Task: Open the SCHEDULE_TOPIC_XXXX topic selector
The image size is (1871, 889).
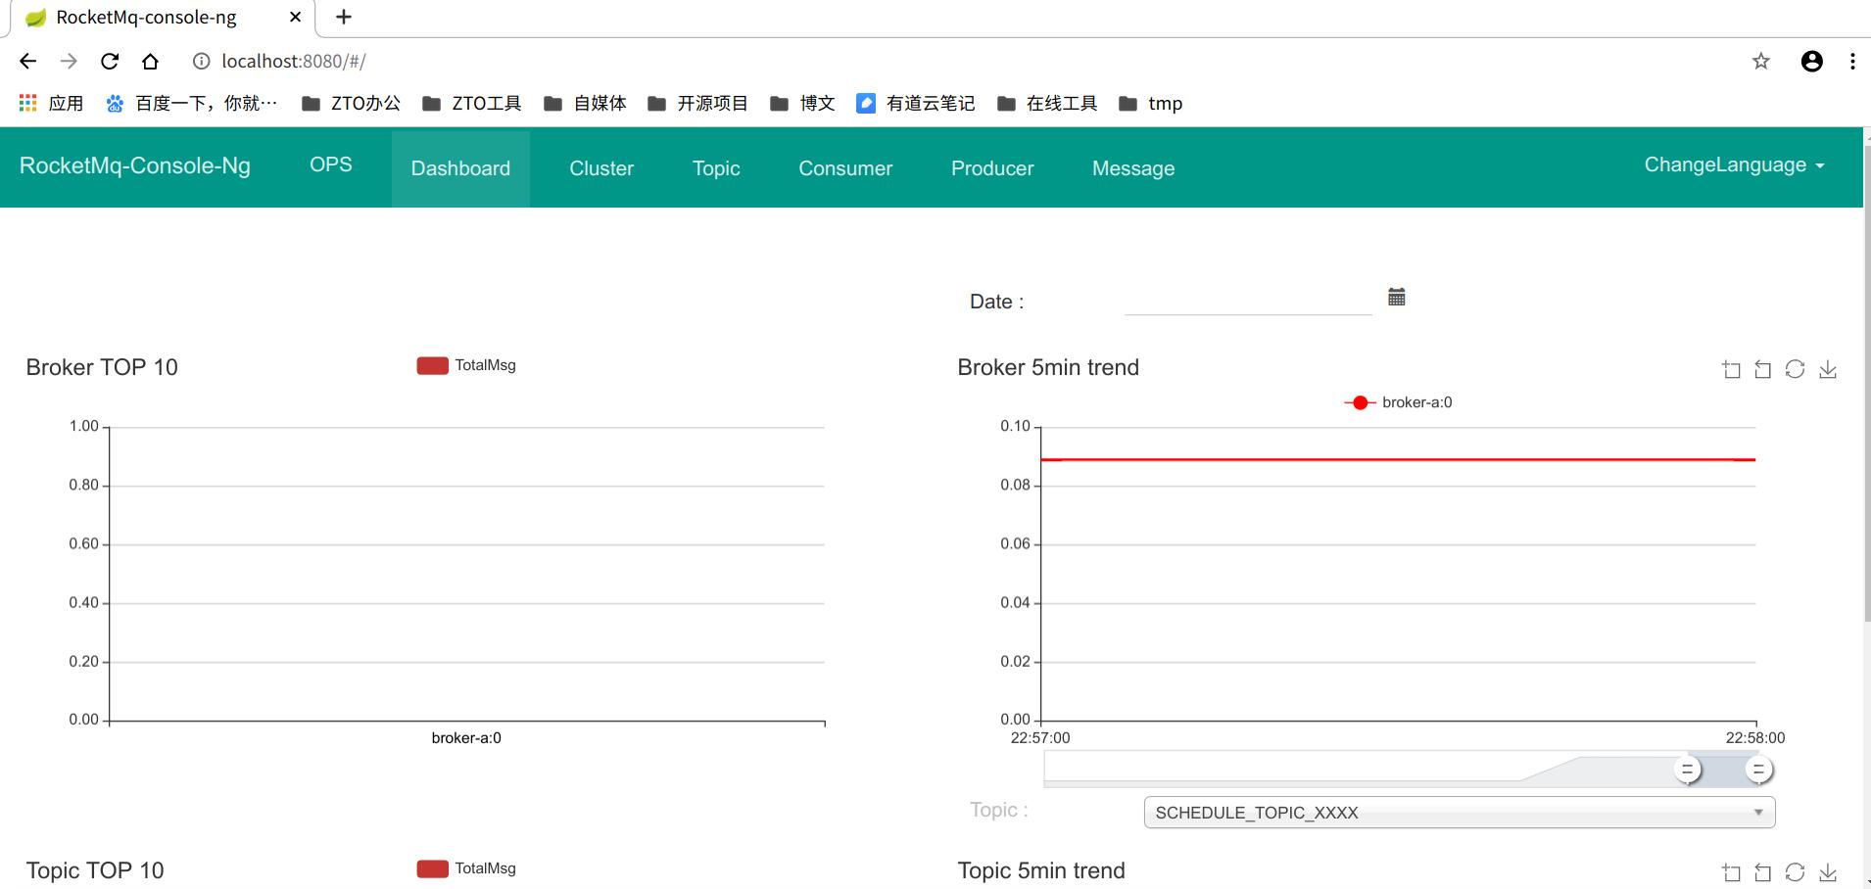Action: 1458,812
